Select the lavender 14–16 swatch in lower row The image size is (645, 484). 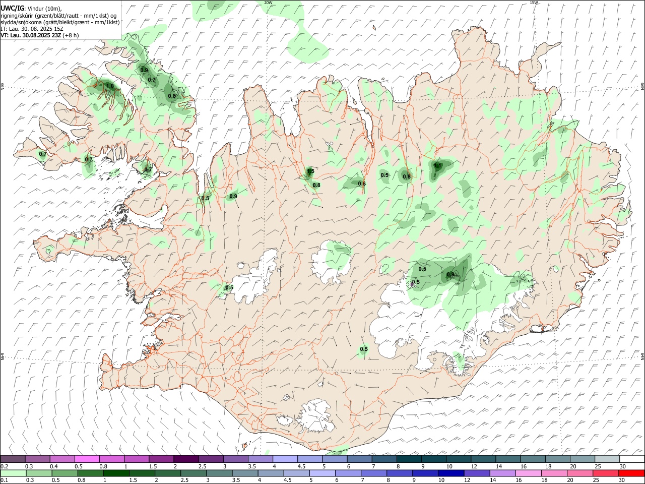502,473
